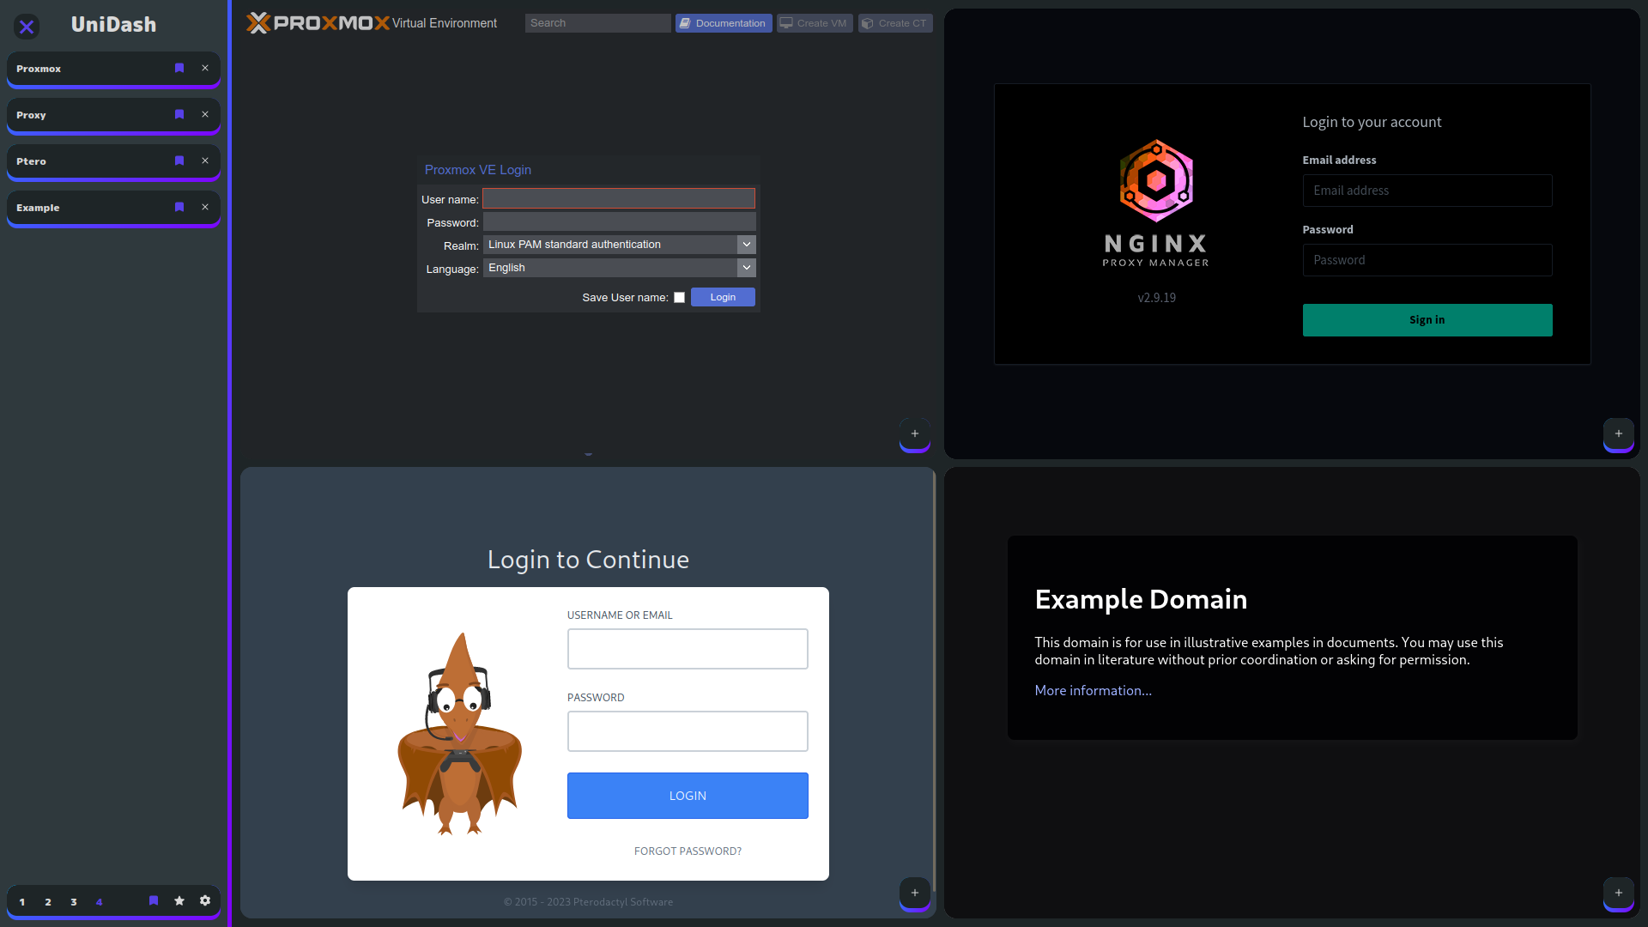
Task: Click Create VM in Proxmox header
Action: [x=815, y=23]
